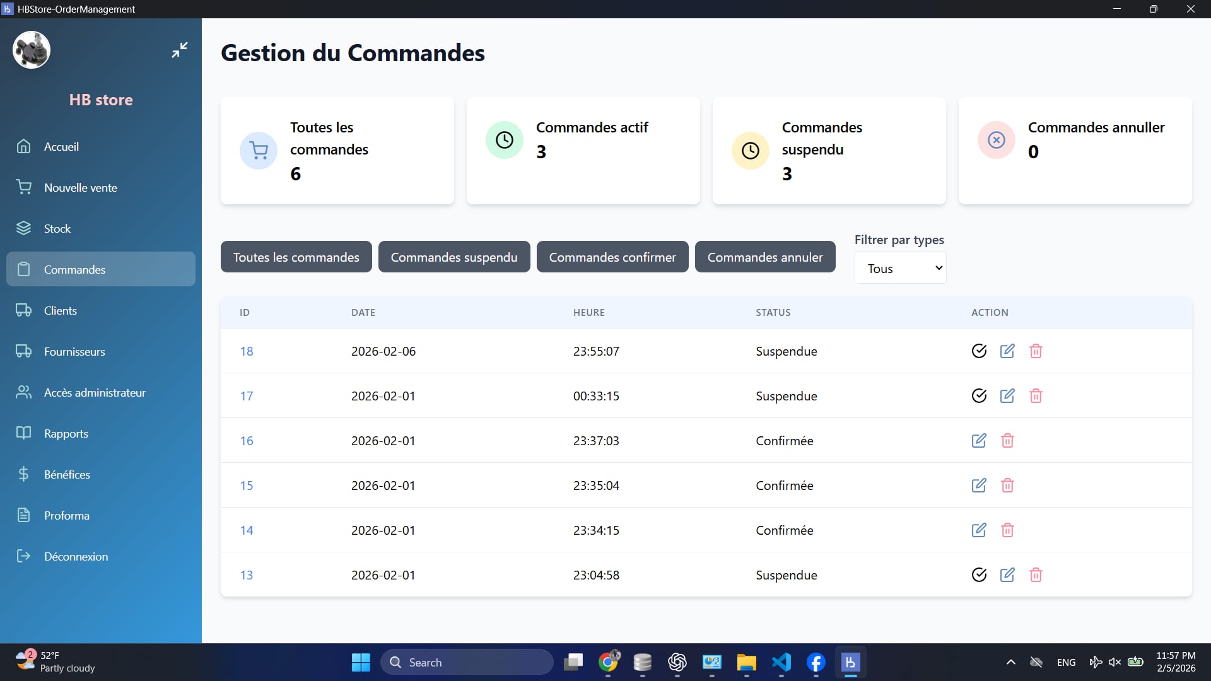The height and width of the screenshot is (681, 1211).
Task: Confirm order 13 via the check icon
Action: pyautogui.click(x=979, y=574)
